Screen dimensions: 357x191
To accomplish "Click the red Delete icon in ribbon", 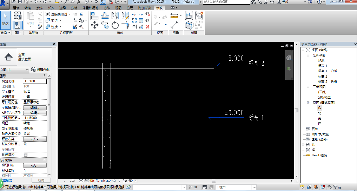I will click(147, 26).
